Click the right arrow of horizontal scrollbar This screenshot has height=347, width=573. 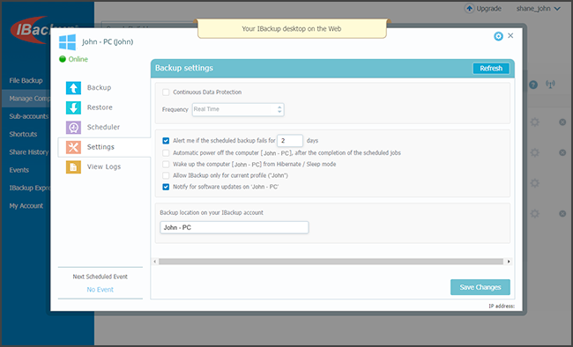pos(509,262)
